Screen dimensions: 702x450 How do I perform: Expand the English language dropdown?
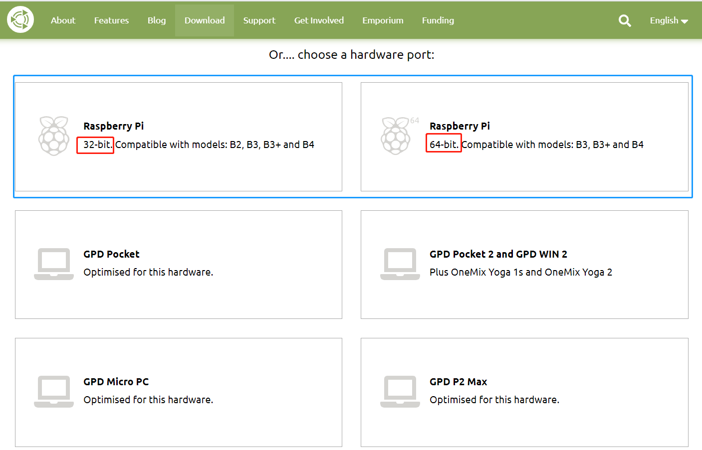(x=669, y=20)
